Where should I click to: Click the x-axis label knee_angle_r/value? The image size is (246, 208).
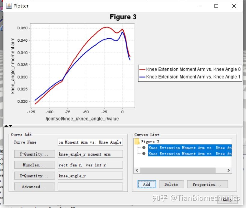[x=82, y=119]
